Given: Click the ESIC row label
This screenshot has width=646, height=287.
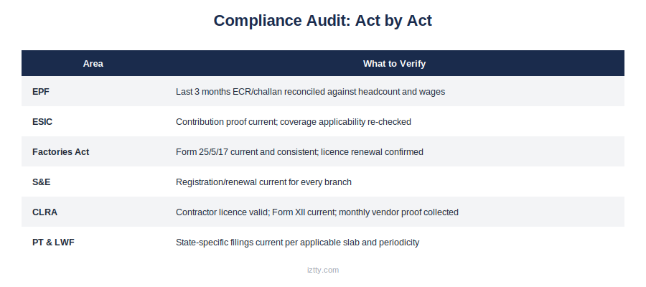Looking at the screenshot, I should pos(42,121).
